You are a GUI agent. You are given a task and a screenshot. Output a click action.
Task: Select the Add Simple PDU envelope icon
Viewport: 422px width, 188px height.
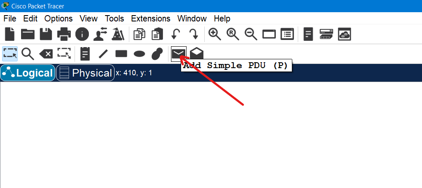pos(179,54)
